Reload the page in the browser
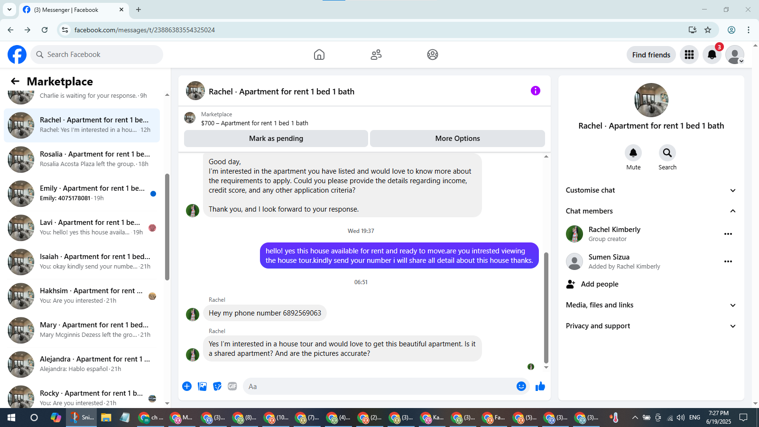The image size is (759, 427). click(x=45, y=30)
